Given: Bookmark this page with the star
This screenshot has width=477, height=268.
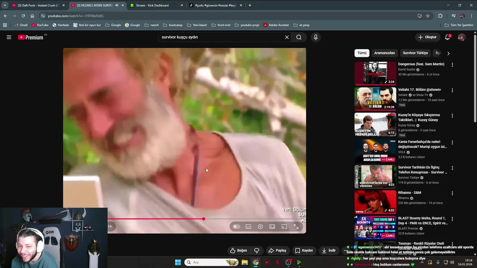Looking at the screenshot, I should point(428,16).
